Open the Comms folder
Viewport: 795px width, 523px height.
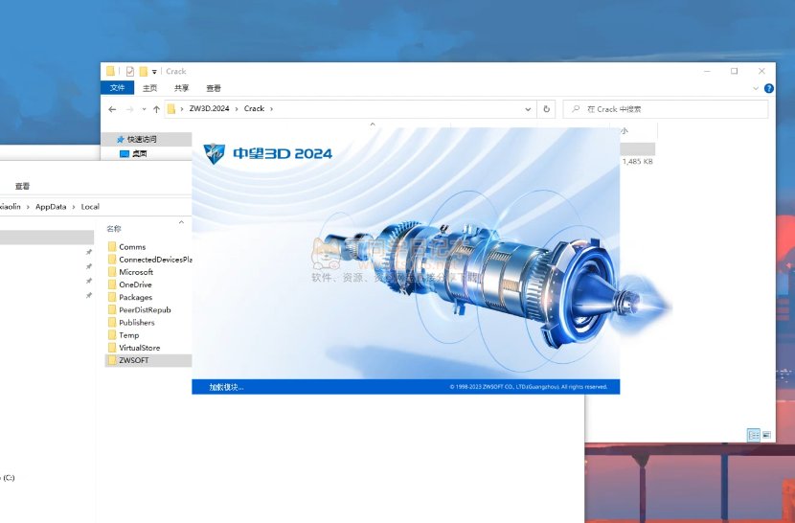(132, 247)
